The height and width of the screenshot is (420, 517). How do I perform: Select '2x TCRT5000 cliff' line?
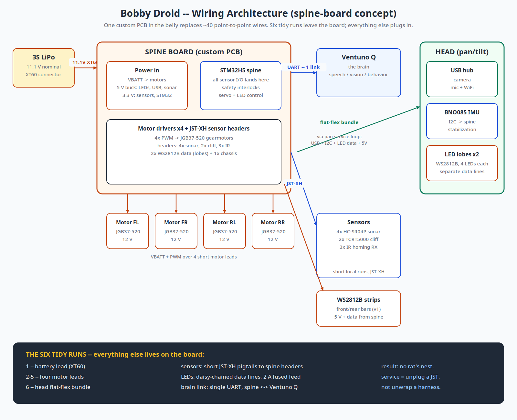pos(359,239)
